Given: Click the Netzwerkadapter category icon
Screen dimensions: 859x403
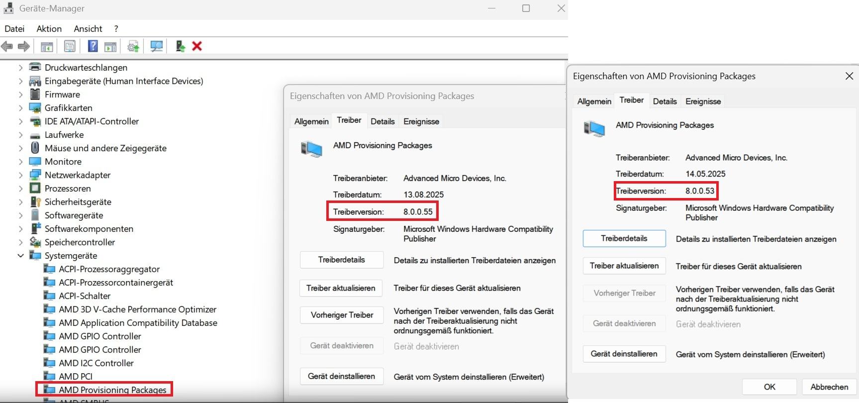Looking at the screenshot, I should [35, 175].
